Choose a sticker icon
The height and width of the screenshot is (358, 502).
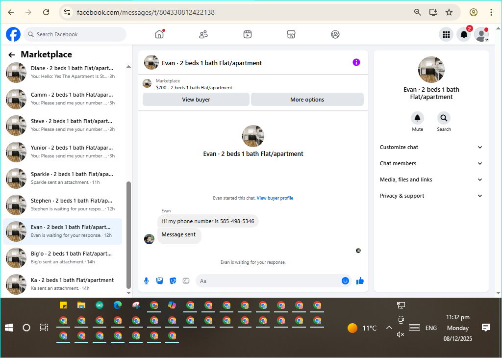click(173, 281)
